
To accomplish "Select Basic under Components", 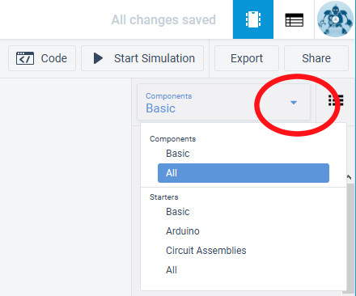I will tap(178, 154).
